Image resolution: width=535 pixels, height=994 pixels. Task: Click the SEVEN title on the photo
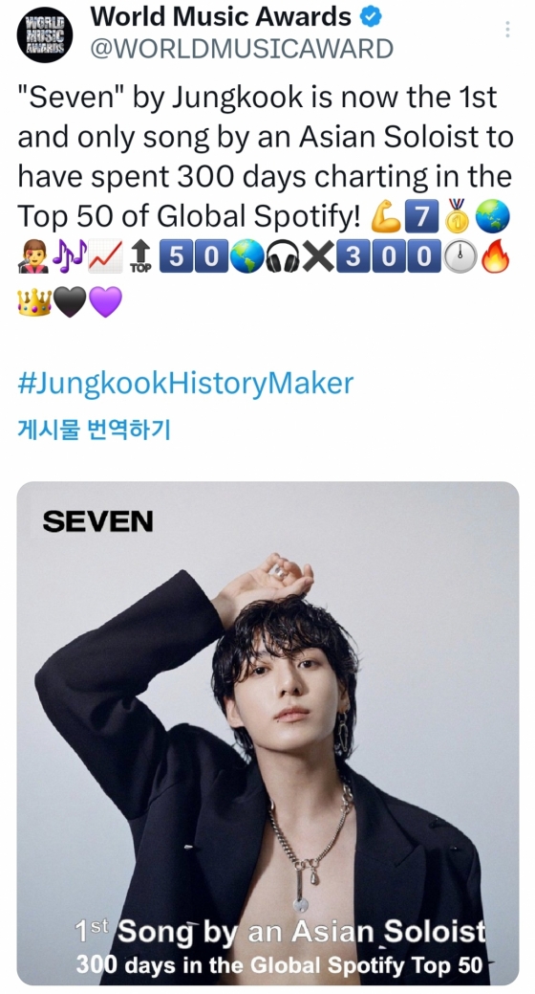click(97, 521)
